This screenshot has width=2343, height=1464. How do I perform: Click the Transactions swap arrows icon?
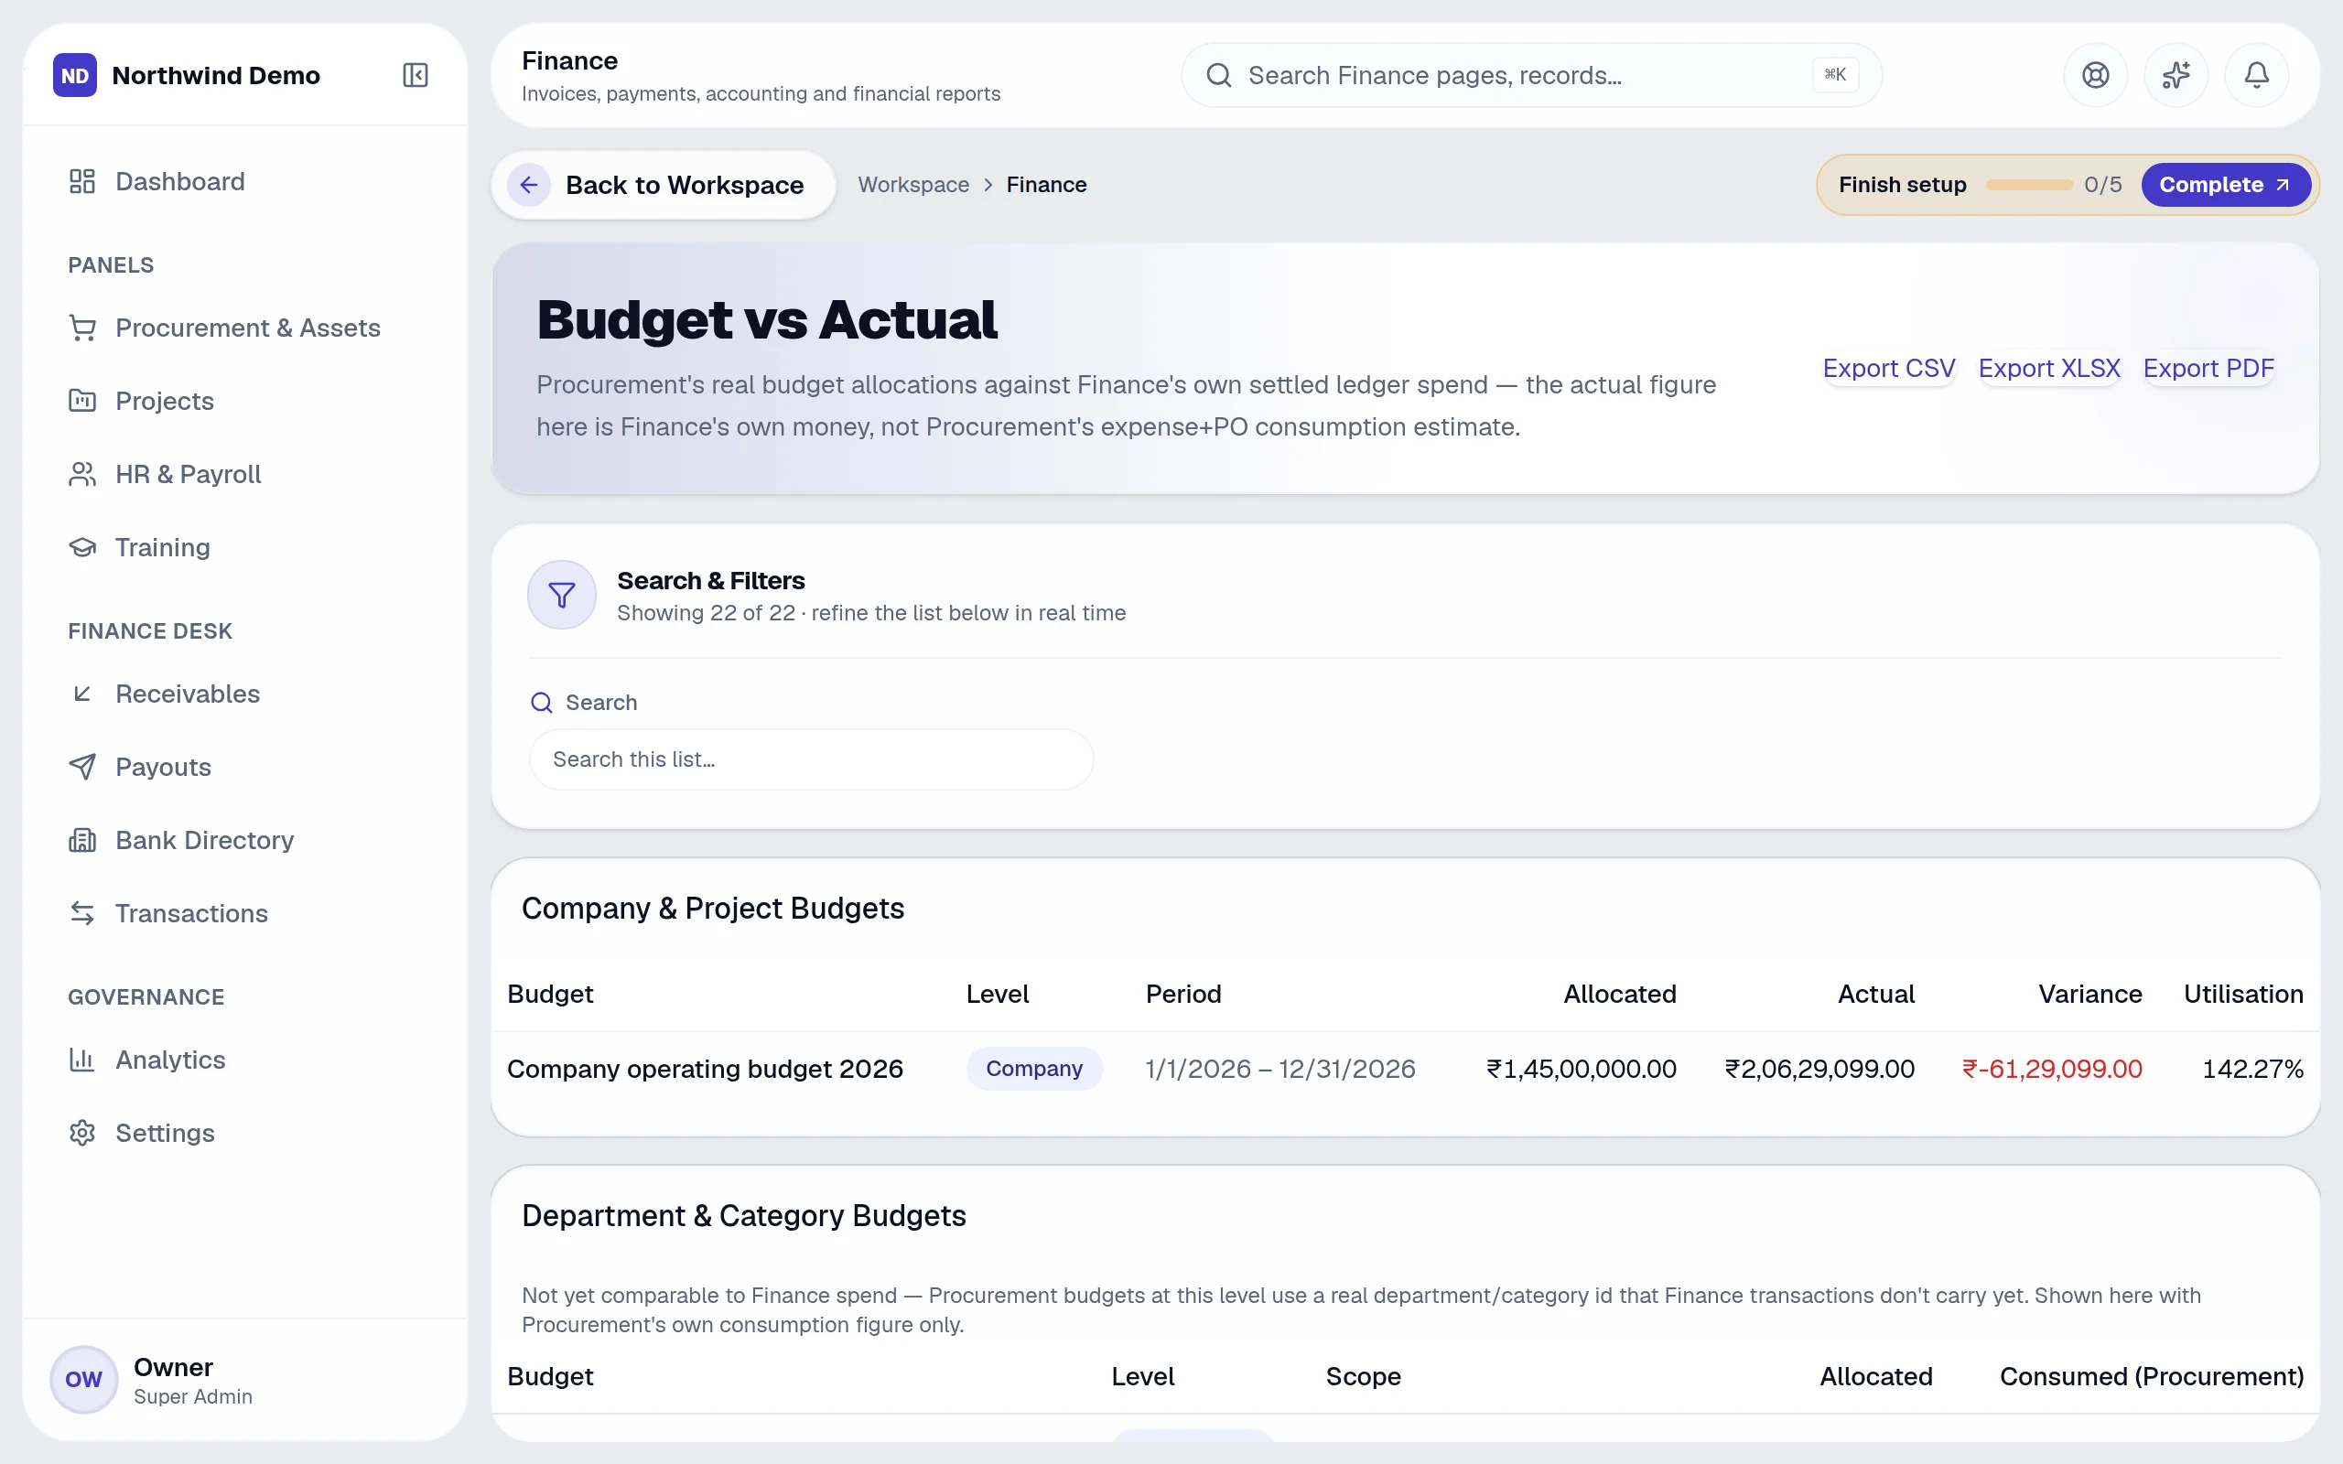click(x=82, y=913)
